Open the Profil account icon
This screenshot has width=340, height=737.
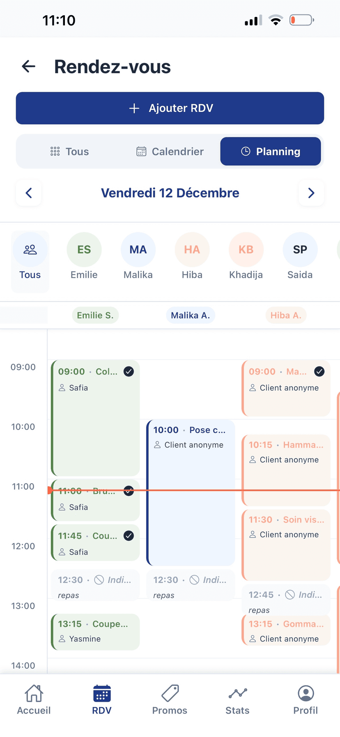[306, 693]
